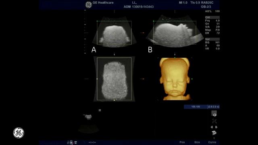This screenshot has height=145, width=258.
Task: Click the cine frame counter 105/105 bar
Action: pyautogui.click(x=196, y=107)
